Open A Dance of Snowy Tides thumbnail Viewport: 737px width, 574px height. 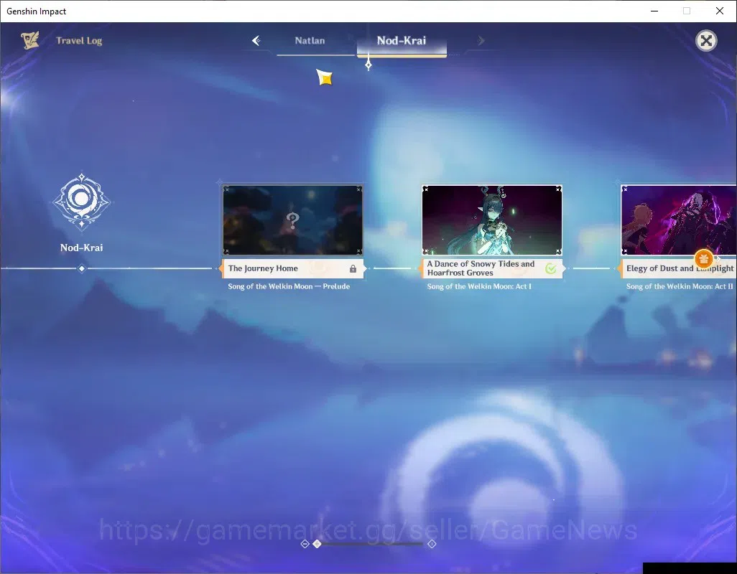click(491, 220)
